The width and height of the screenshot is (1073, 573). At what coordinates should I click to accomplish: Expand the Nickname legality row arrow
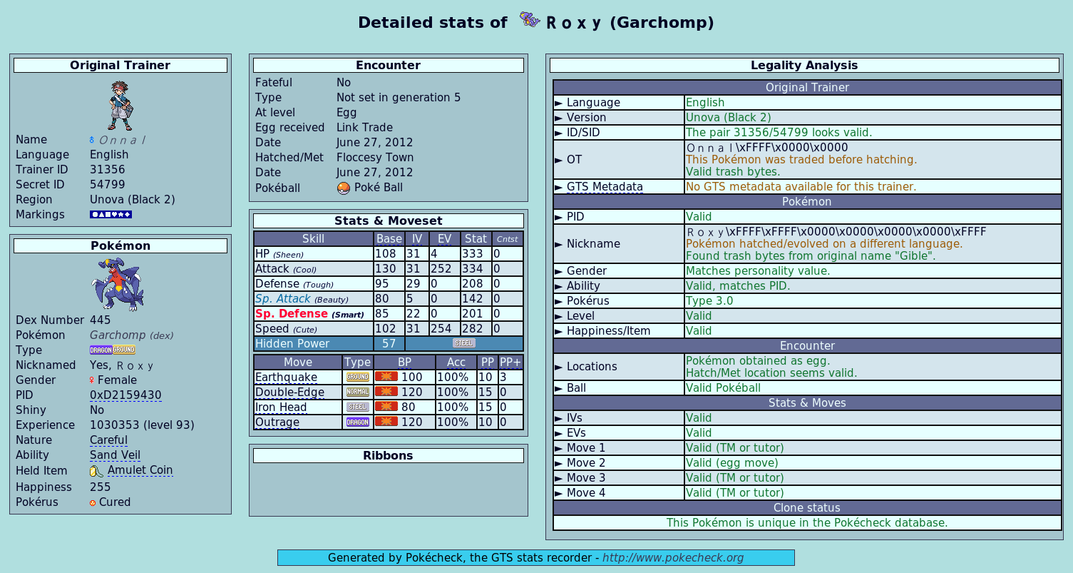pyautogui.click(x=559, y=244)
